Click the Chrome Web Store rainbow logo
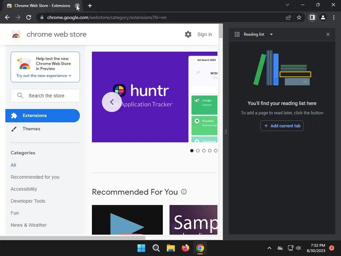Image resolution: width=341 pixels, height=256 pixels. pos(16,34)
